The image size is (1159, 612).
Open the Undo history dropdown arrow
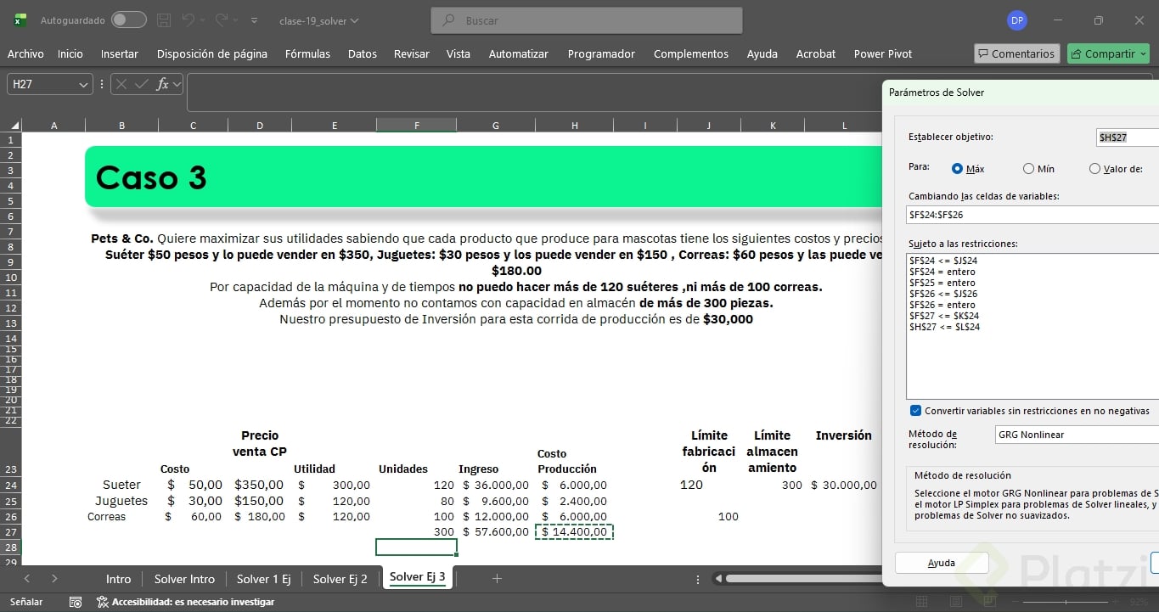[203, 20]
